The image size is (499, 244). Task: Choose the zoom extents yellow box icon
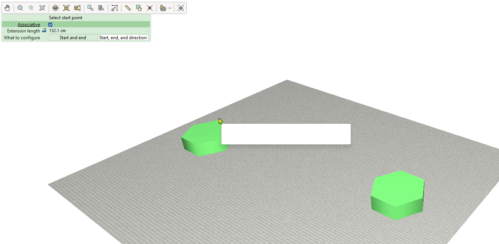66,8
